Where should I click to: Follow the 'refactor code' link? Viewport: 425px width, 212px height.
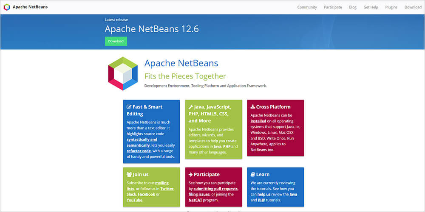pyautogui.click(x=139, y=151)
